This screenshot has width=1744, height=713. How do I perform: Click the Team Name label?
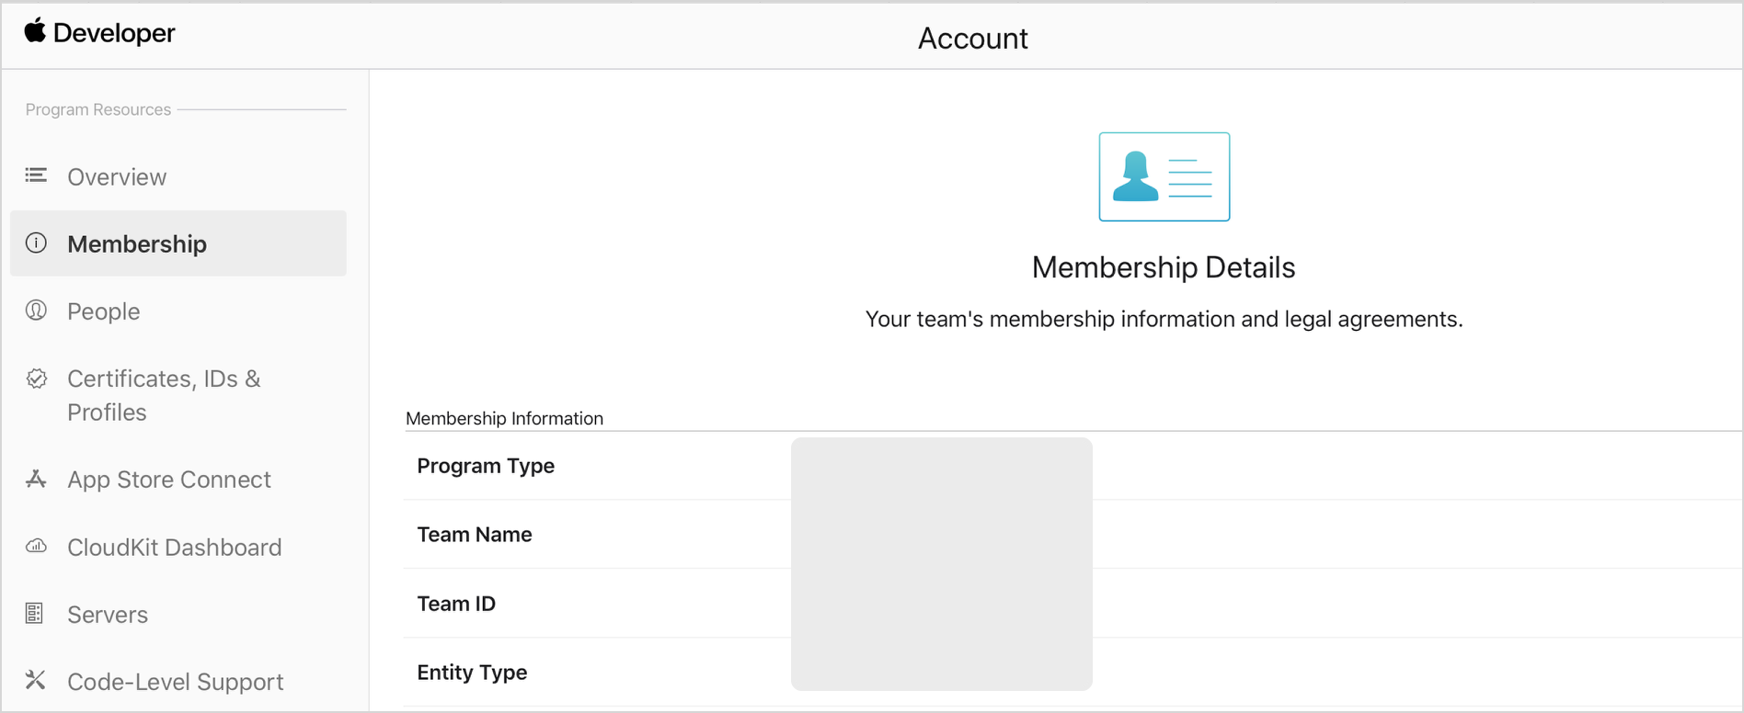click(475, 535)
